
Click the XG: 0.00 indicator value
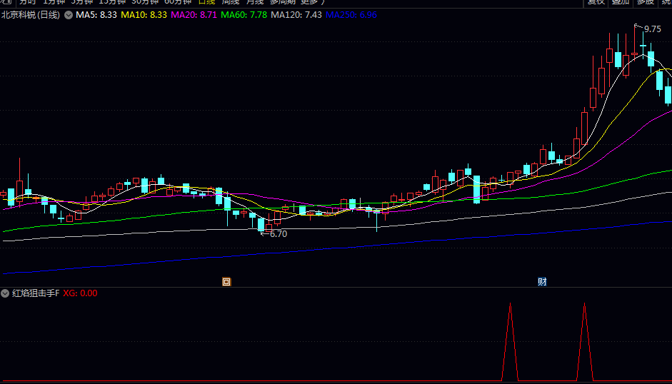pos(80,293)
